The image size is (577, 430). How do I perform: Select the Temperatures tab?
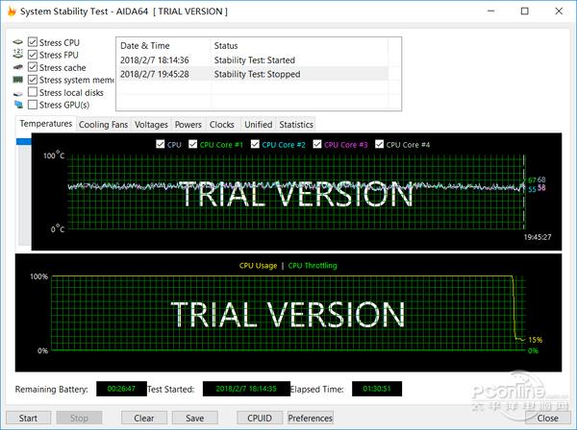[x=46, y=124]
